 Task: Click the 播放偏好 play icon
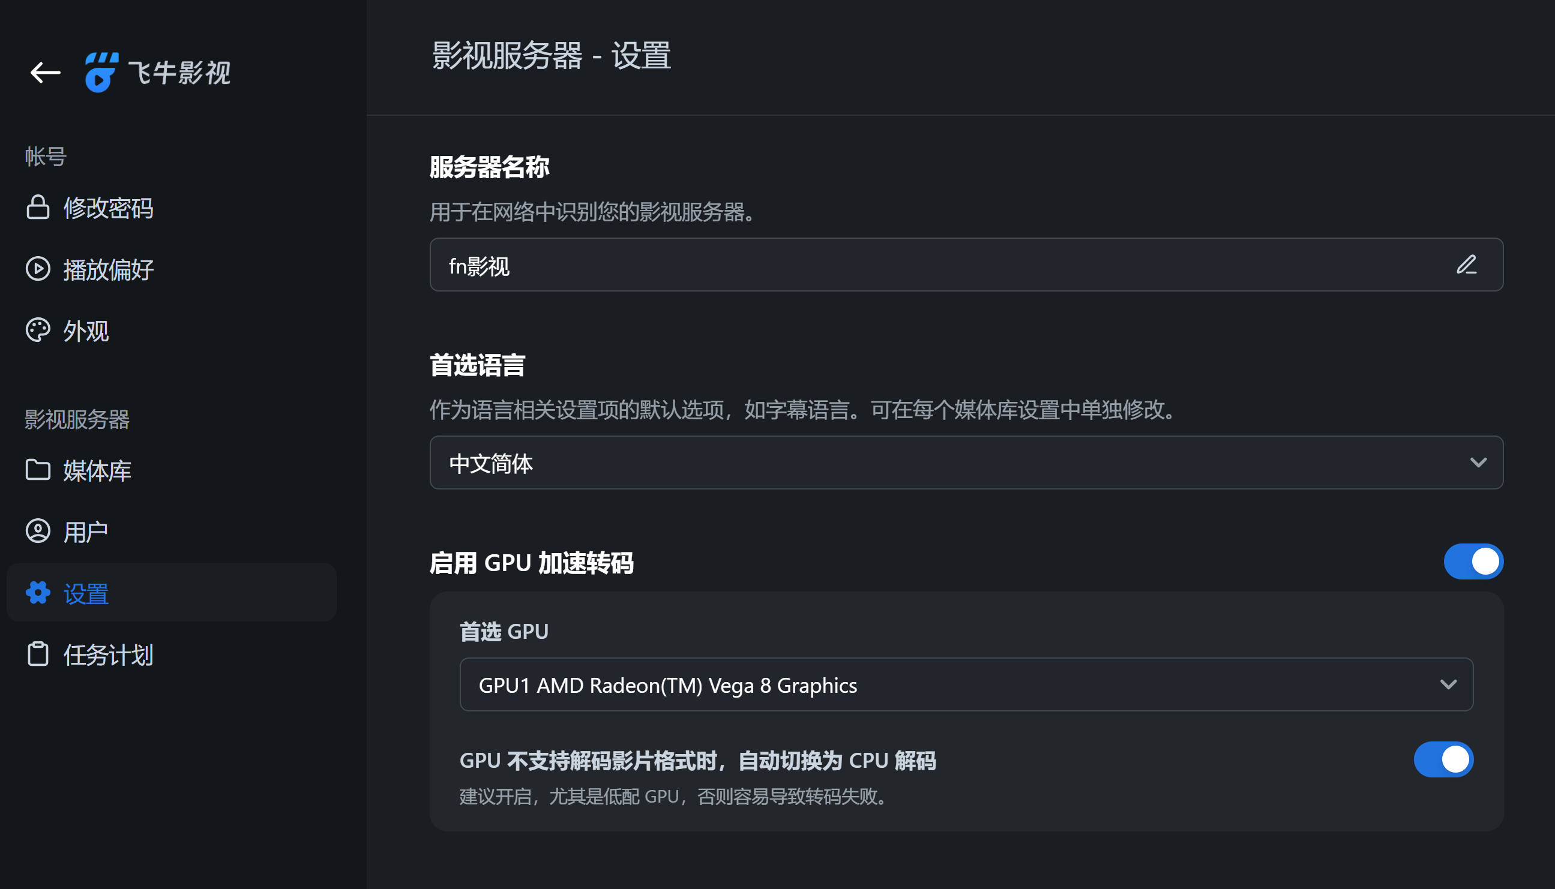tap(38, 269)
